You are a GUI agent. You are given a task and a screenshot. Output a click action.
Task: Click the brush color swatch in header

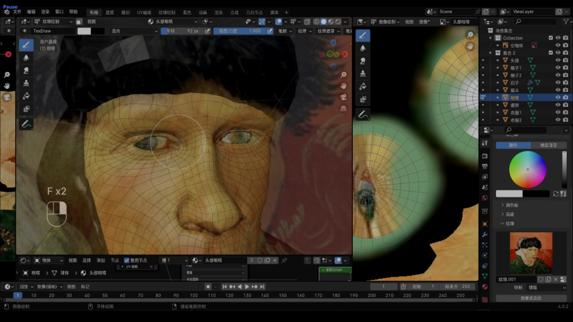pos(84,31)
